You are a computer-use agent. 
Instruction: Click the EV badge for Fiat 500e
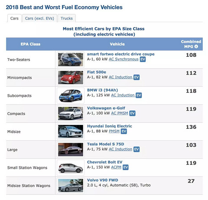[136, 77]
